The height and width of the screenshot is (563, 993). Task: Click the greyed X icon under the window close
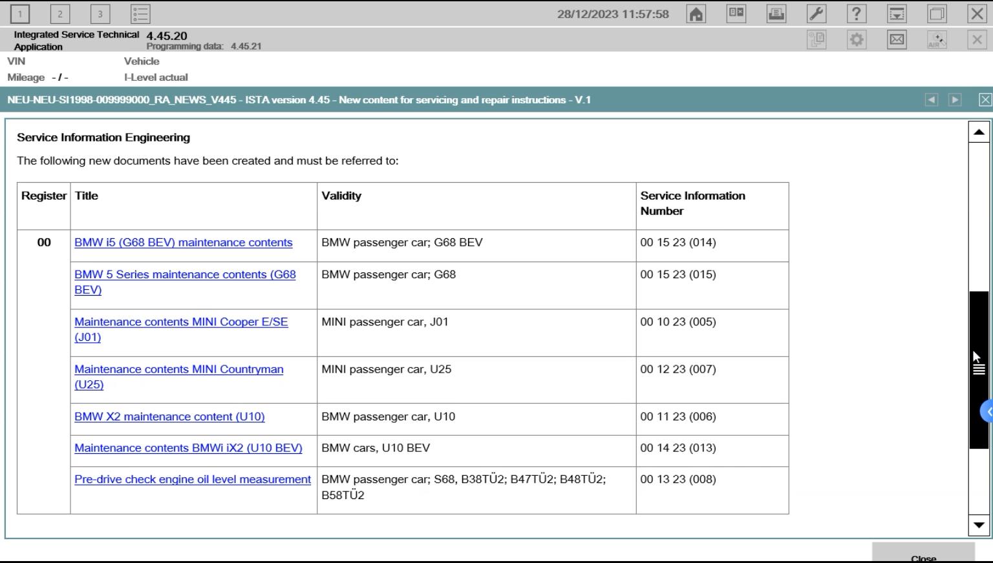point(977,40)
